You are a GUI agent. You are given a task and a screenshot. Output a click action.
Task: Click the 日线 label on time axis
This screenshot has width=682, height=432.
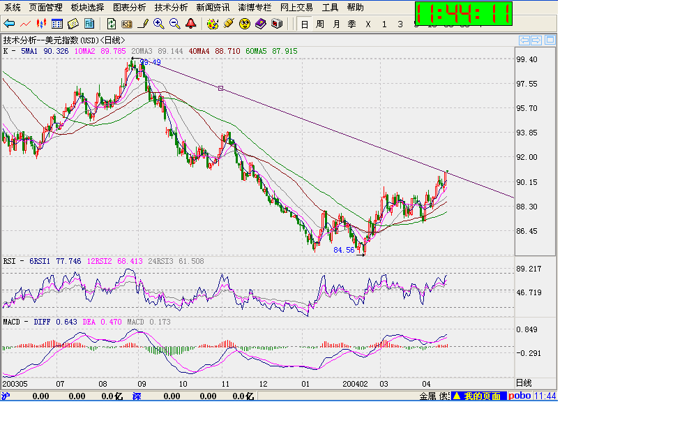tap(524, 382)
